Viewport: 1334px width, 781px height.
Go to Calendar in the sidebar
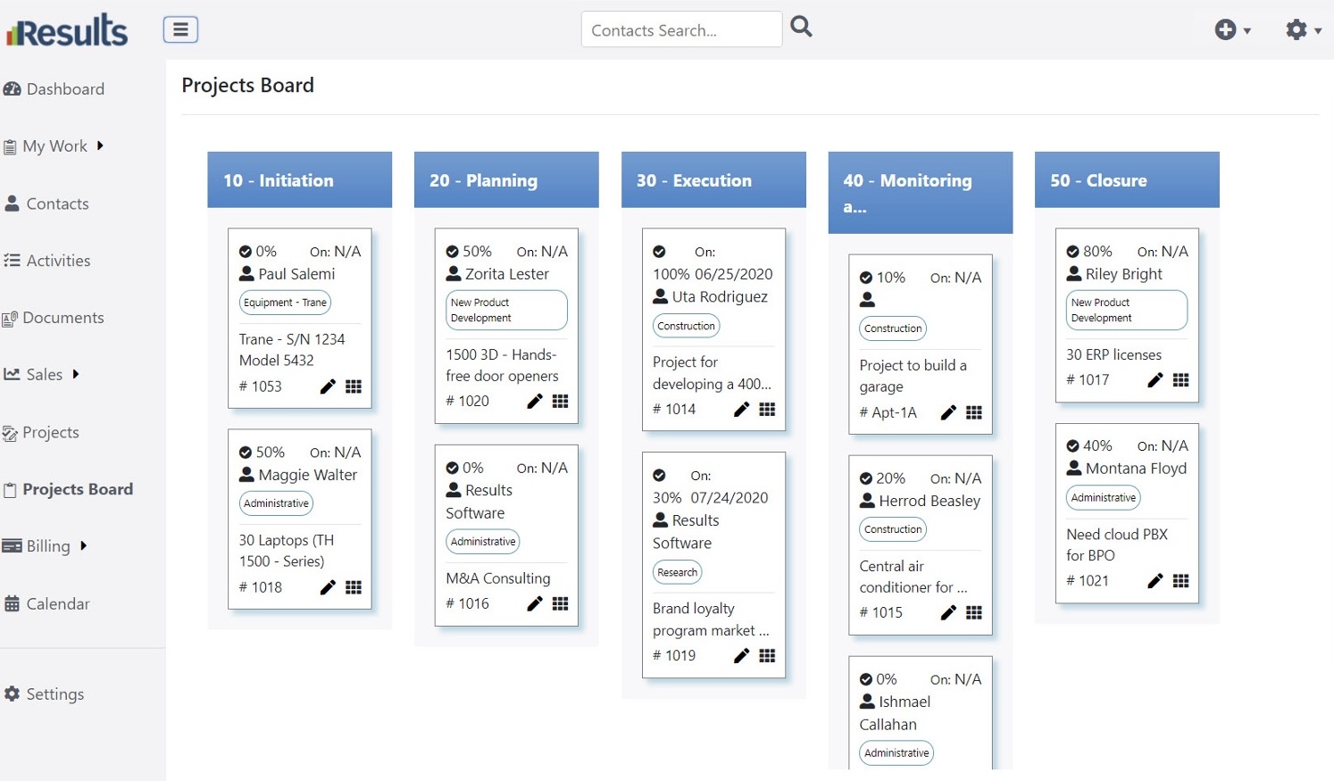[57, 604]
